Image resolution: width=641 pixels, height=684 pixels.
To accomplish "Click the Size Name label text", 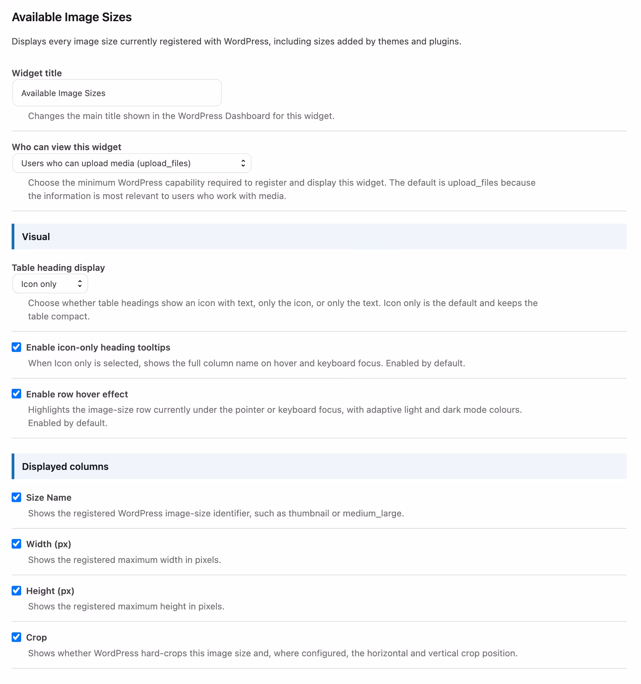I will click(x=49, y=498).
